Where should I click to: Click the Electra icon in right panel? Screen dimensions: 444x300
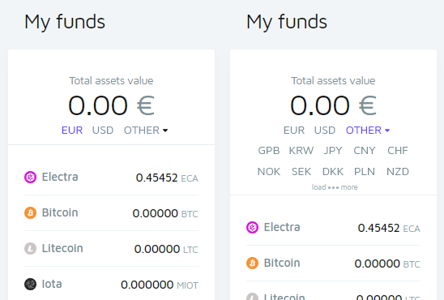pyautogui.click(x=252, y=228)
